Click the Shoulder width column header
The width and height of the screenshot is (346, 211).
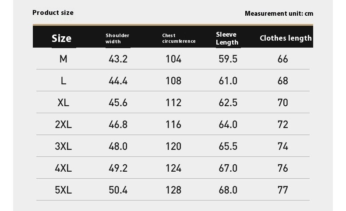(x=117, y=38)
